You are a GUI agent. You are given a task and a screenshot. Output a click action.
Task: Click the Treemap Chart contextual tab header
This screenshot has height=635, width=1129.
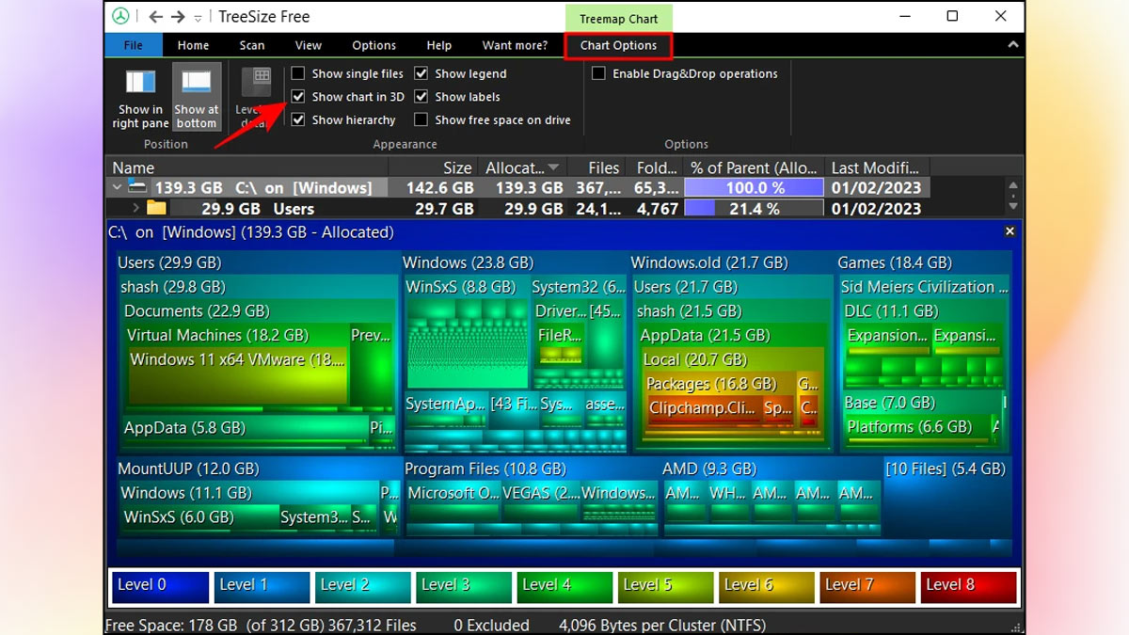tap(619, 17)
